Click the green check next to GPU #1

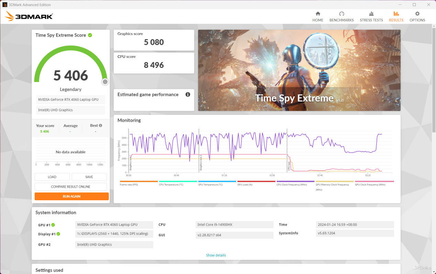(53, 225)
